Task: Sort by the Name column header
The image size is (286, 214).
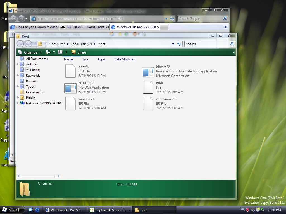Action: click(x=68, y=59)
